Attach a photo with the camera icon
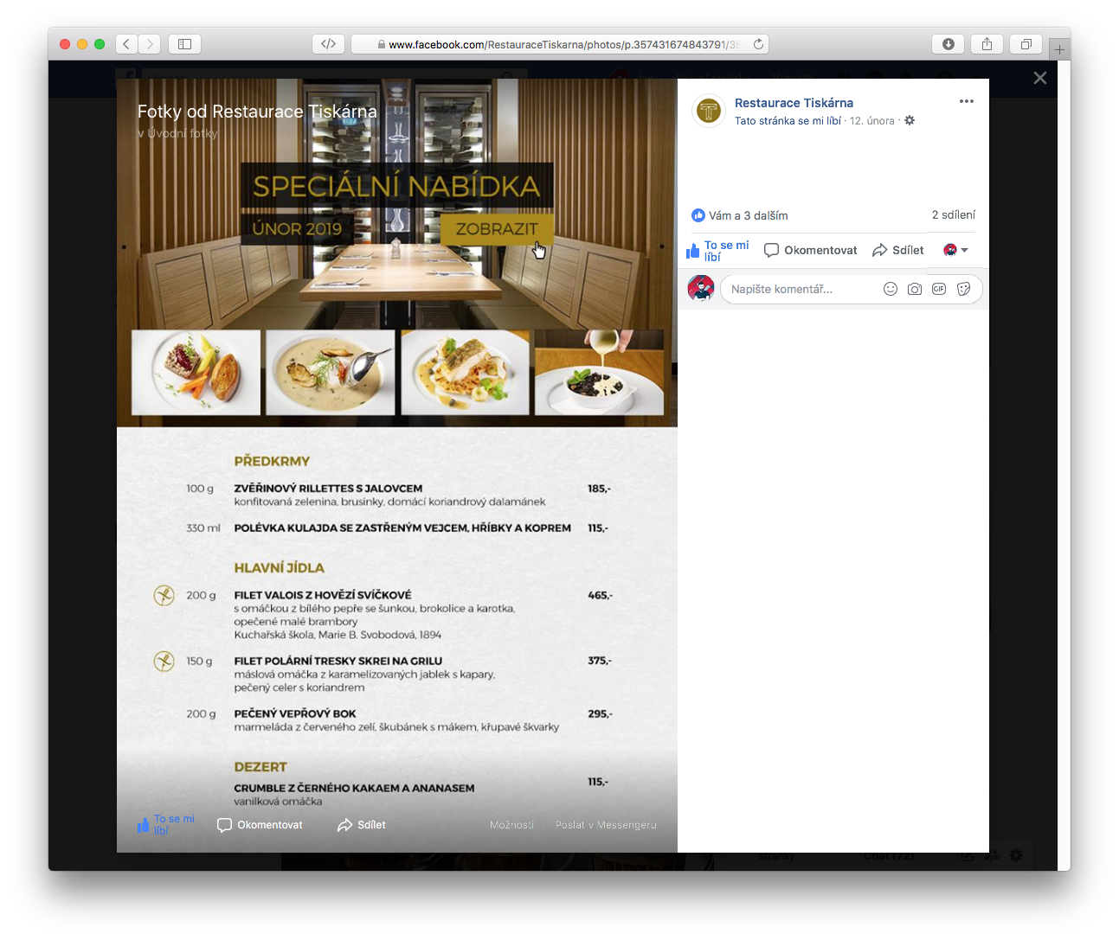 point(915,289)
